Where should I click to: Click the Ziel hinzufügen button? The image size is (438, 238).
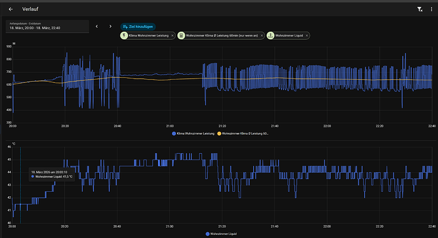(138, 27)
